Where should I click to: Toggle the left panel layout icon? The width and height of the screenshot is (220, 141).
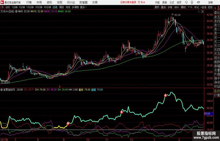click(x=2, y=7)
